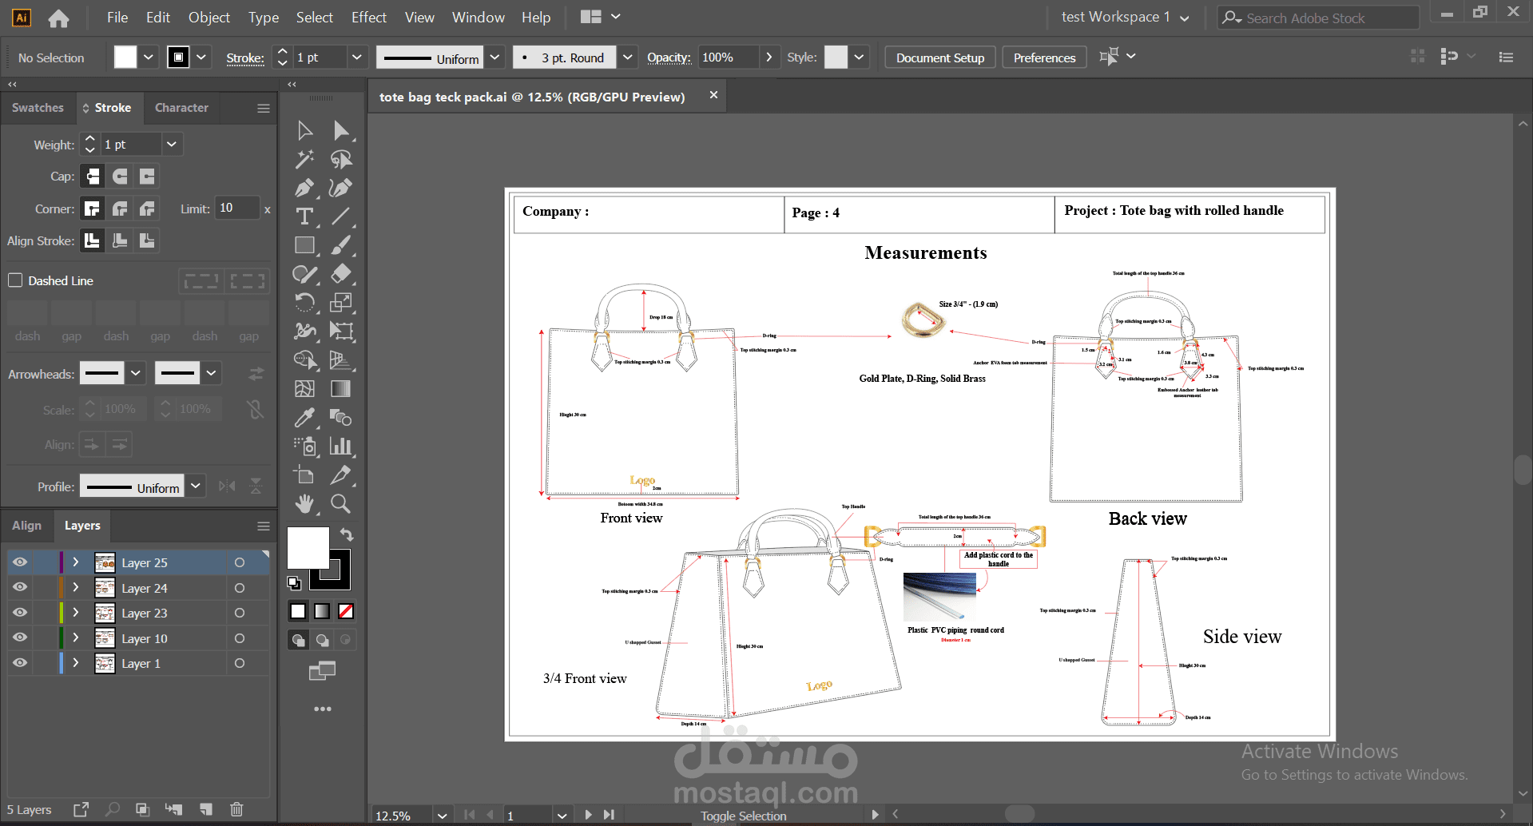Switch to the Swatches tab
1533x826 pixels.
tap(38, 108)
